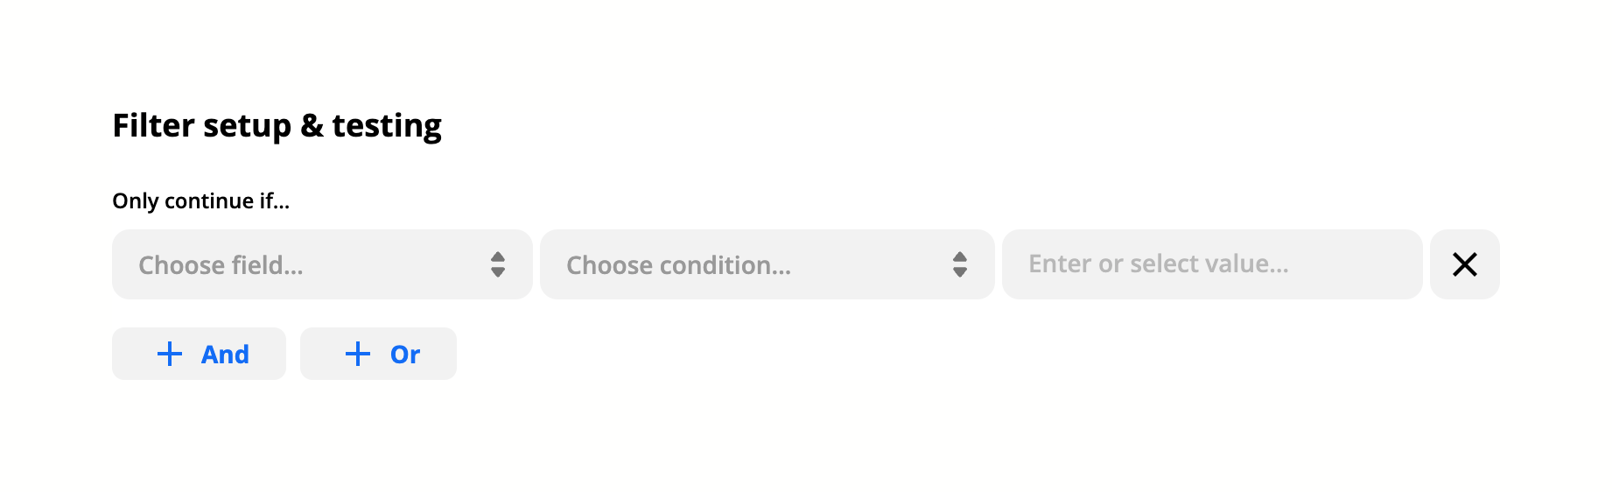
Task: Add an Or condition
Action: (378, 354)
